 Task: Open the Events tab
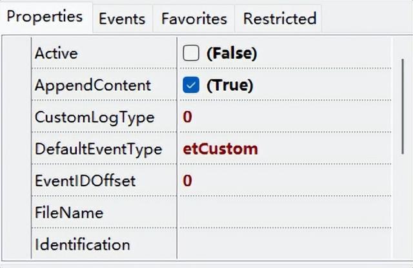(x=121, y=19)
